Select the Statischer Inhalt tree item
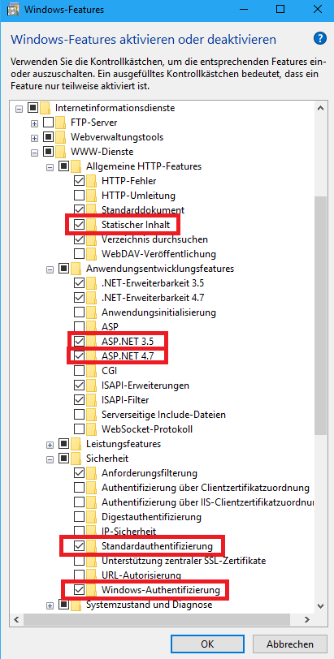 136,225
